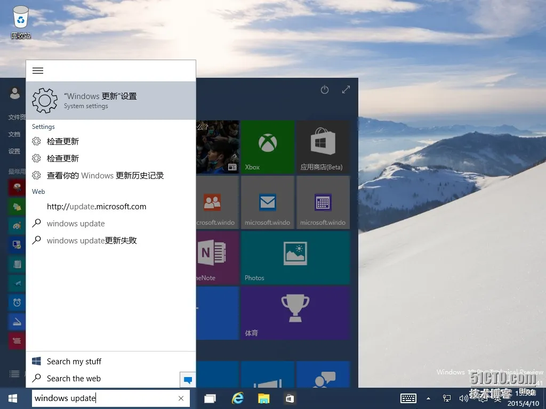Open Task View on the taskbar
Viewport: 546px width, 409px height.
tap(210, 398)
